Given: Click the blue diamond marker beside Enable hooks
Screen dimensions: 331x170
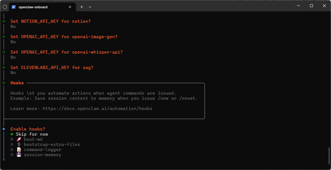Looking at the screenshot, I should tap(4, 129).
